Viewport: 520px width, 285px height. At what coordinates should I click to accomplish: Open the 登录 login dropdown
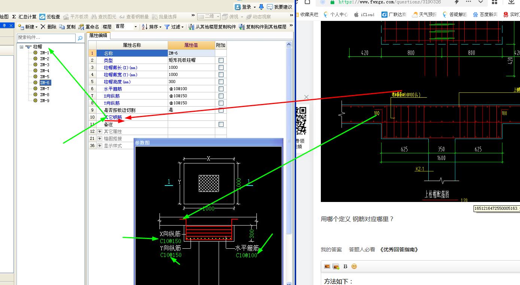246,7
